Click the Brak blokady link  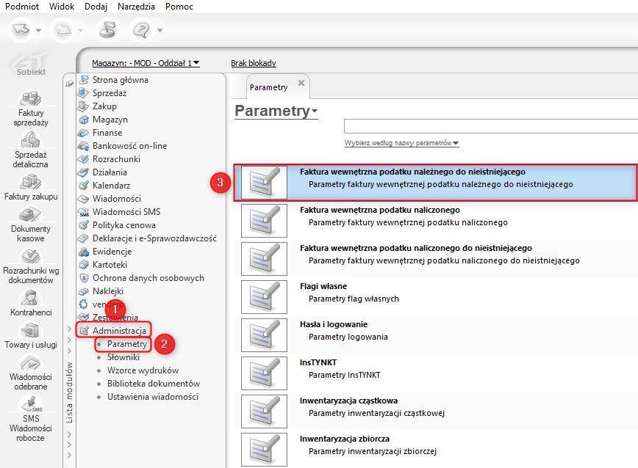(253, 63)
